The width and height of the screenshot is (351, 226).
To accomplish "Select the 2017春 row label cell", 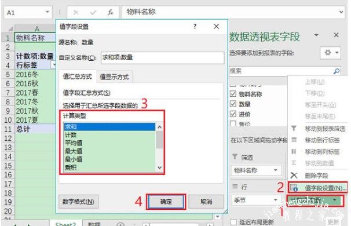I will coord(35,93).
